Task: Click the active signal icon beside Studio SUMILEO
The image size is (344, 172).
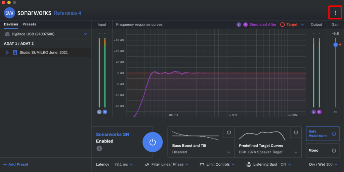Action: pos(7,53)
